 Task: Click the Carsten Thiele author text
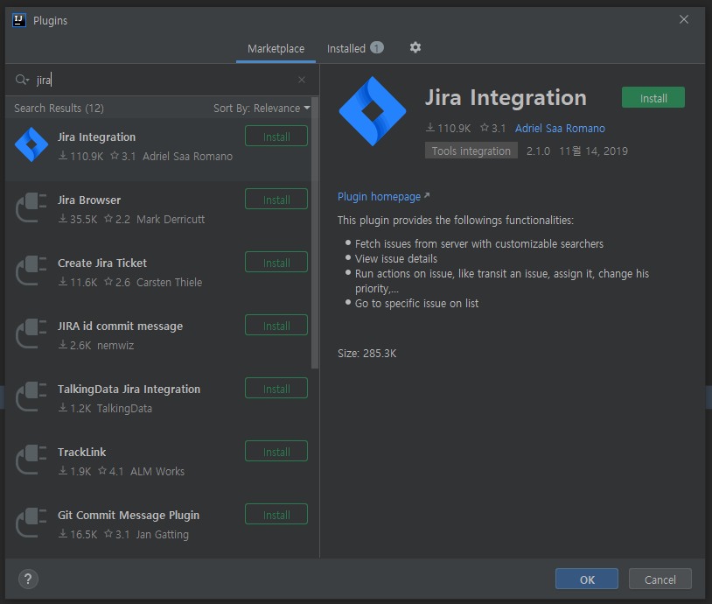[169, 283]
